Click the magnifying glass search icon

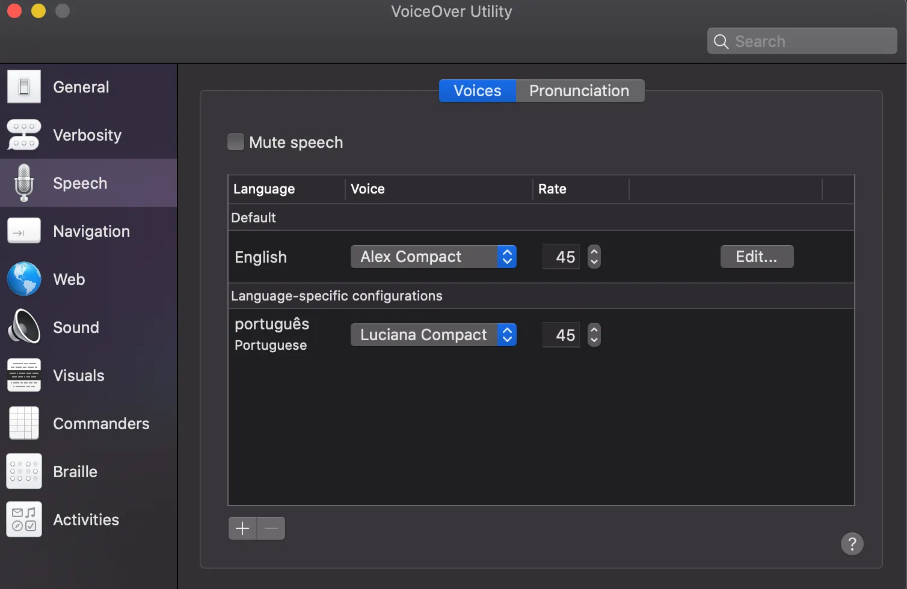[721, 41]
